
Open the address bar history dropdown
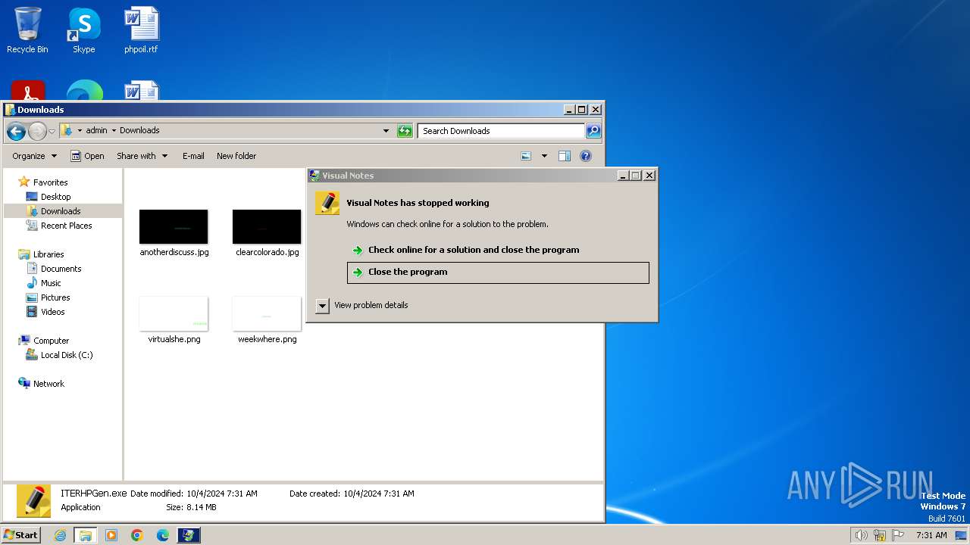[386, 131]
